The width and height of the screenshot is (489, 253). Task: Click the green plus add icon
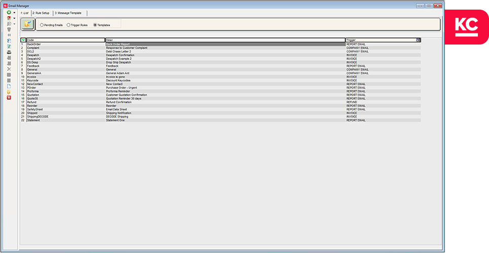[9, 13]
